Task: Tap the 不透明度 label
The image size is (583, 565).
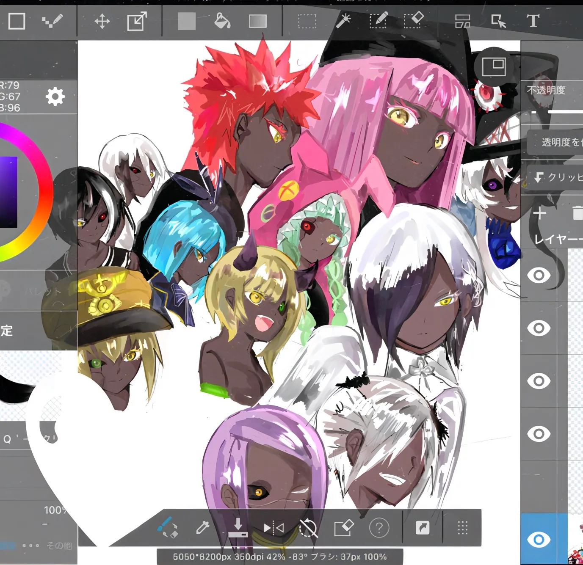Action: pyautogui.click(x=547, y=90)
